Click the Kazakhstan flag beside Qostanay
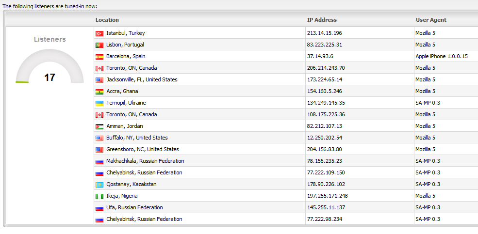 [x=99, y=185]
